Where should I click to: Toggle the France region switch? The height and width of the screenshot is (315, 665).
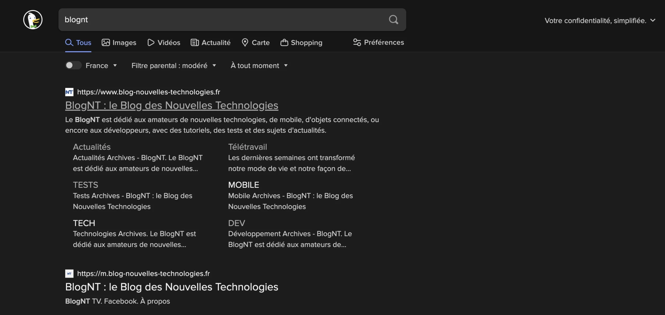(x=73, y=65)
